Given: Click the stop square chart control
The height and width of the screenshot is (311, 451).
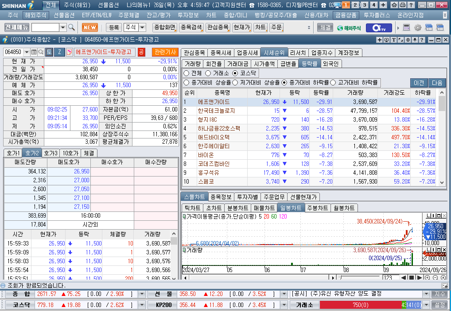Looking at the screenshot, I should coord(412,278).
